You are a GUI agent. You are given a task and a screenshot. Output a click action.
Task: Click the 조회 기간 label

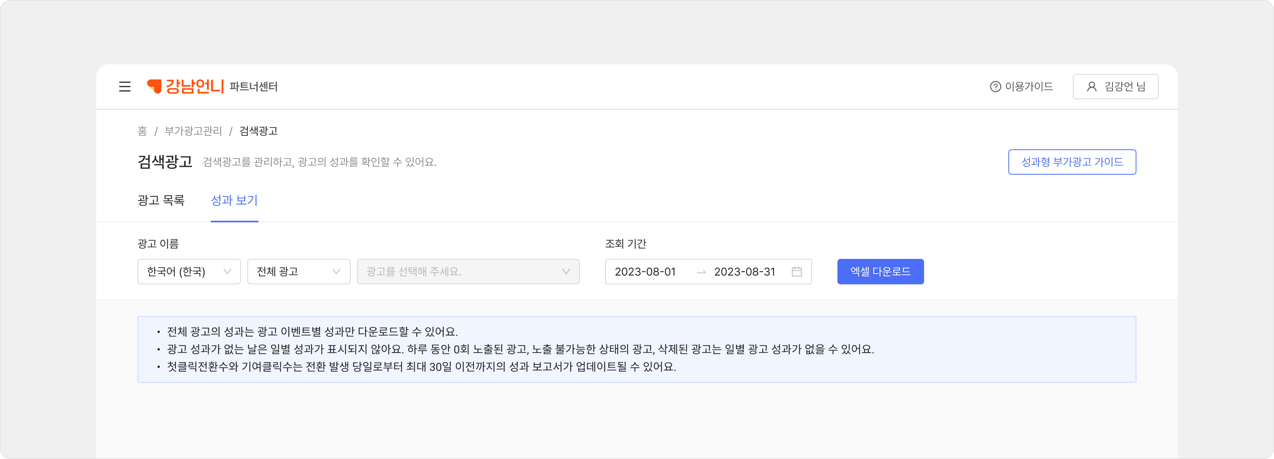pos(625,243)
